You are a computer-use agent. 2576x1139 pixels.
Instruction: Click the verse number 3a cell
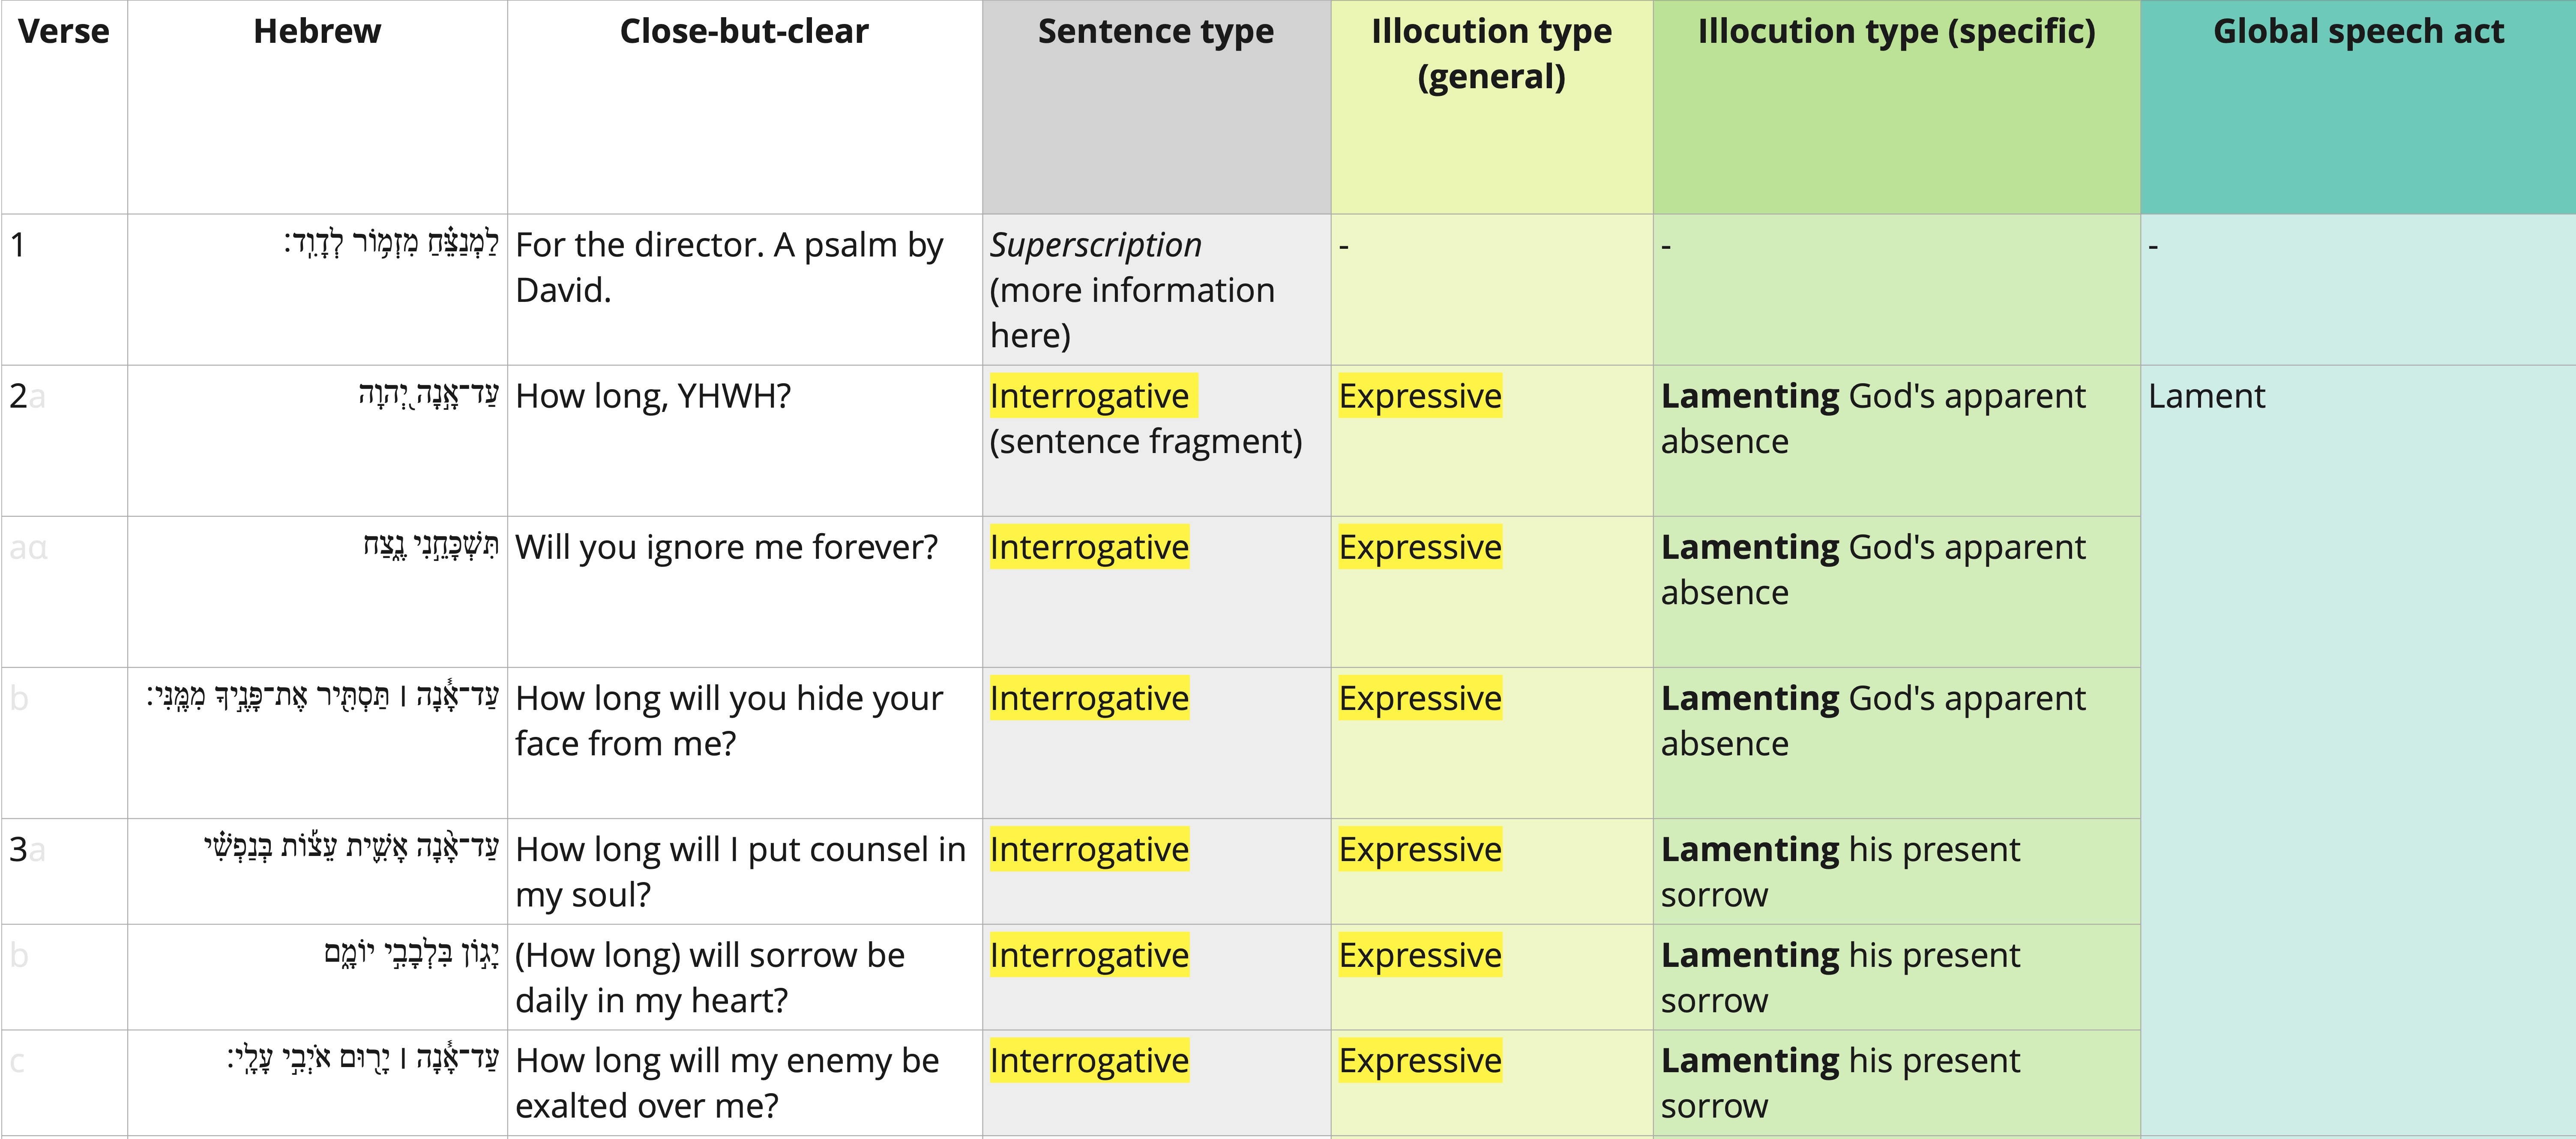pos(64,871)
